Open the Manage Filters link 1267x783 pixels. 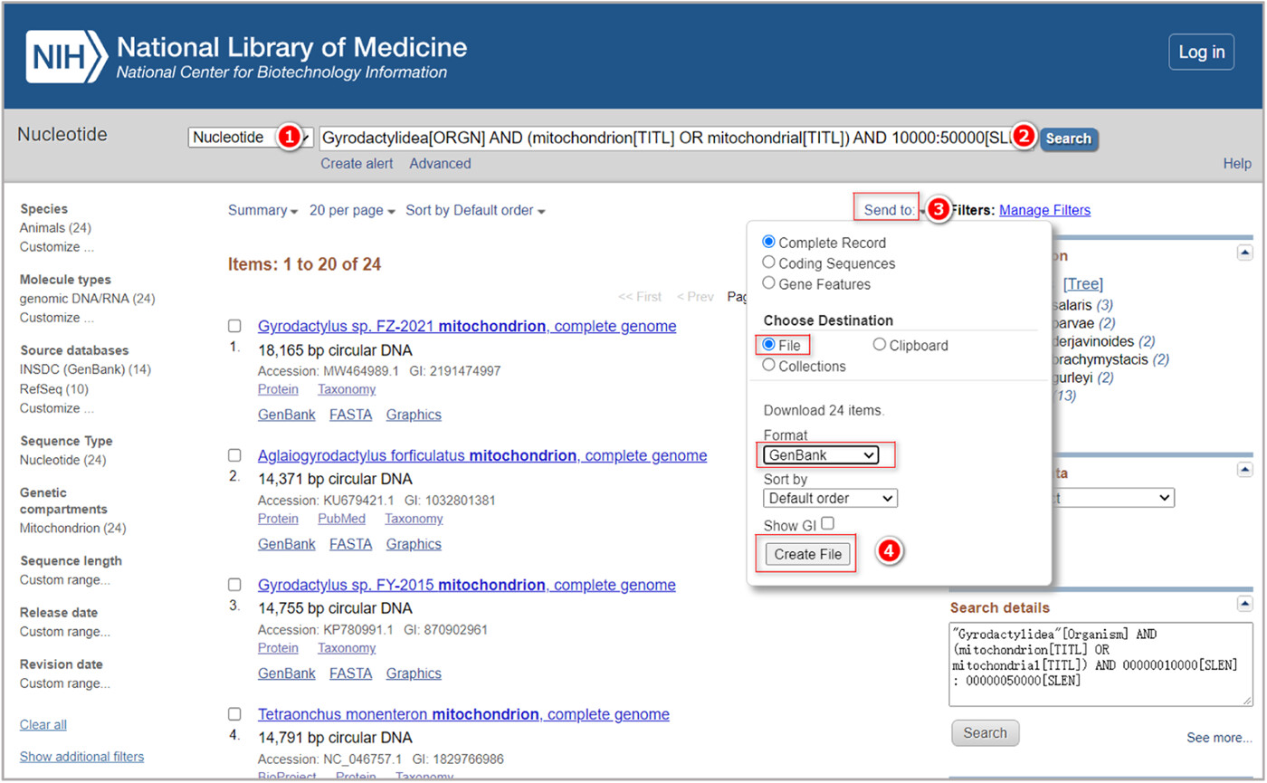[1044, 210]
